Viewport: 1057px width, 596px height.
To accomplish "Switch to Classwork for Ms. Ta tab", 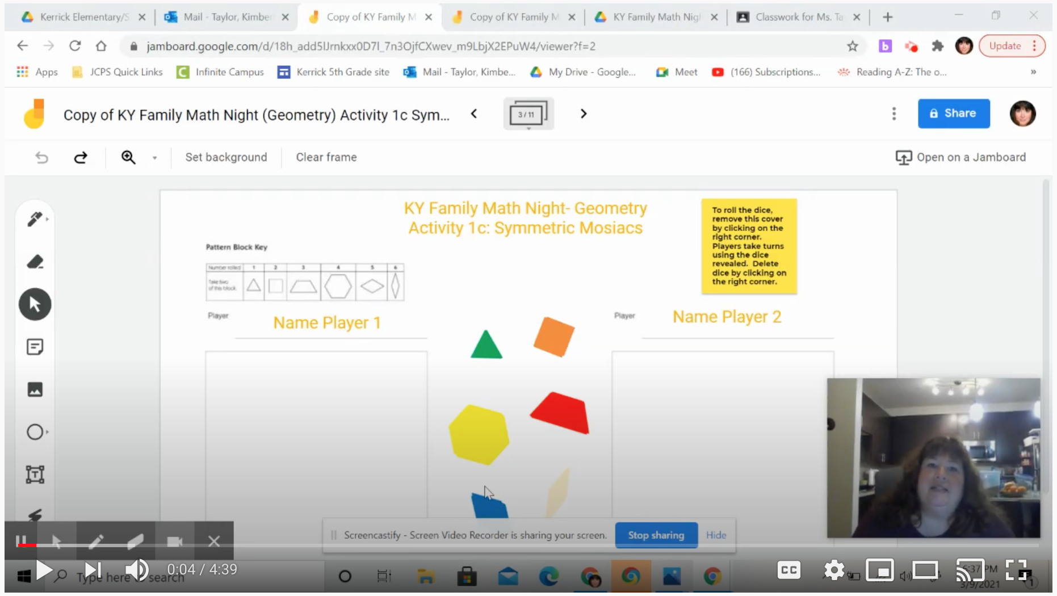I will point(799,17).
